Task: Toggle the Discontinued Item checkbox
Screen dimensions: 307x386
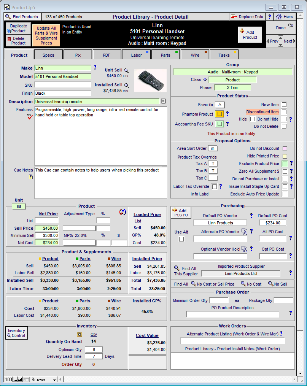Action: (x=284, y=112)
